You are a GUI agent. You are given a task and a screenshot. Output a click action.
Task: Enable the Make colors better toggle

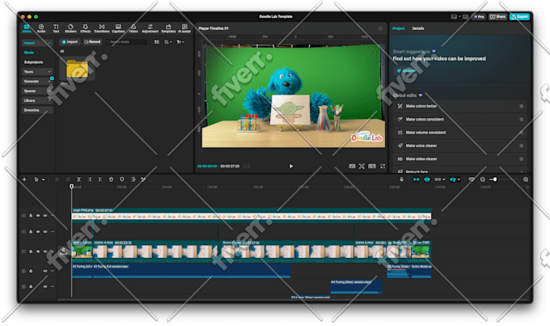[x=522, y=106]
